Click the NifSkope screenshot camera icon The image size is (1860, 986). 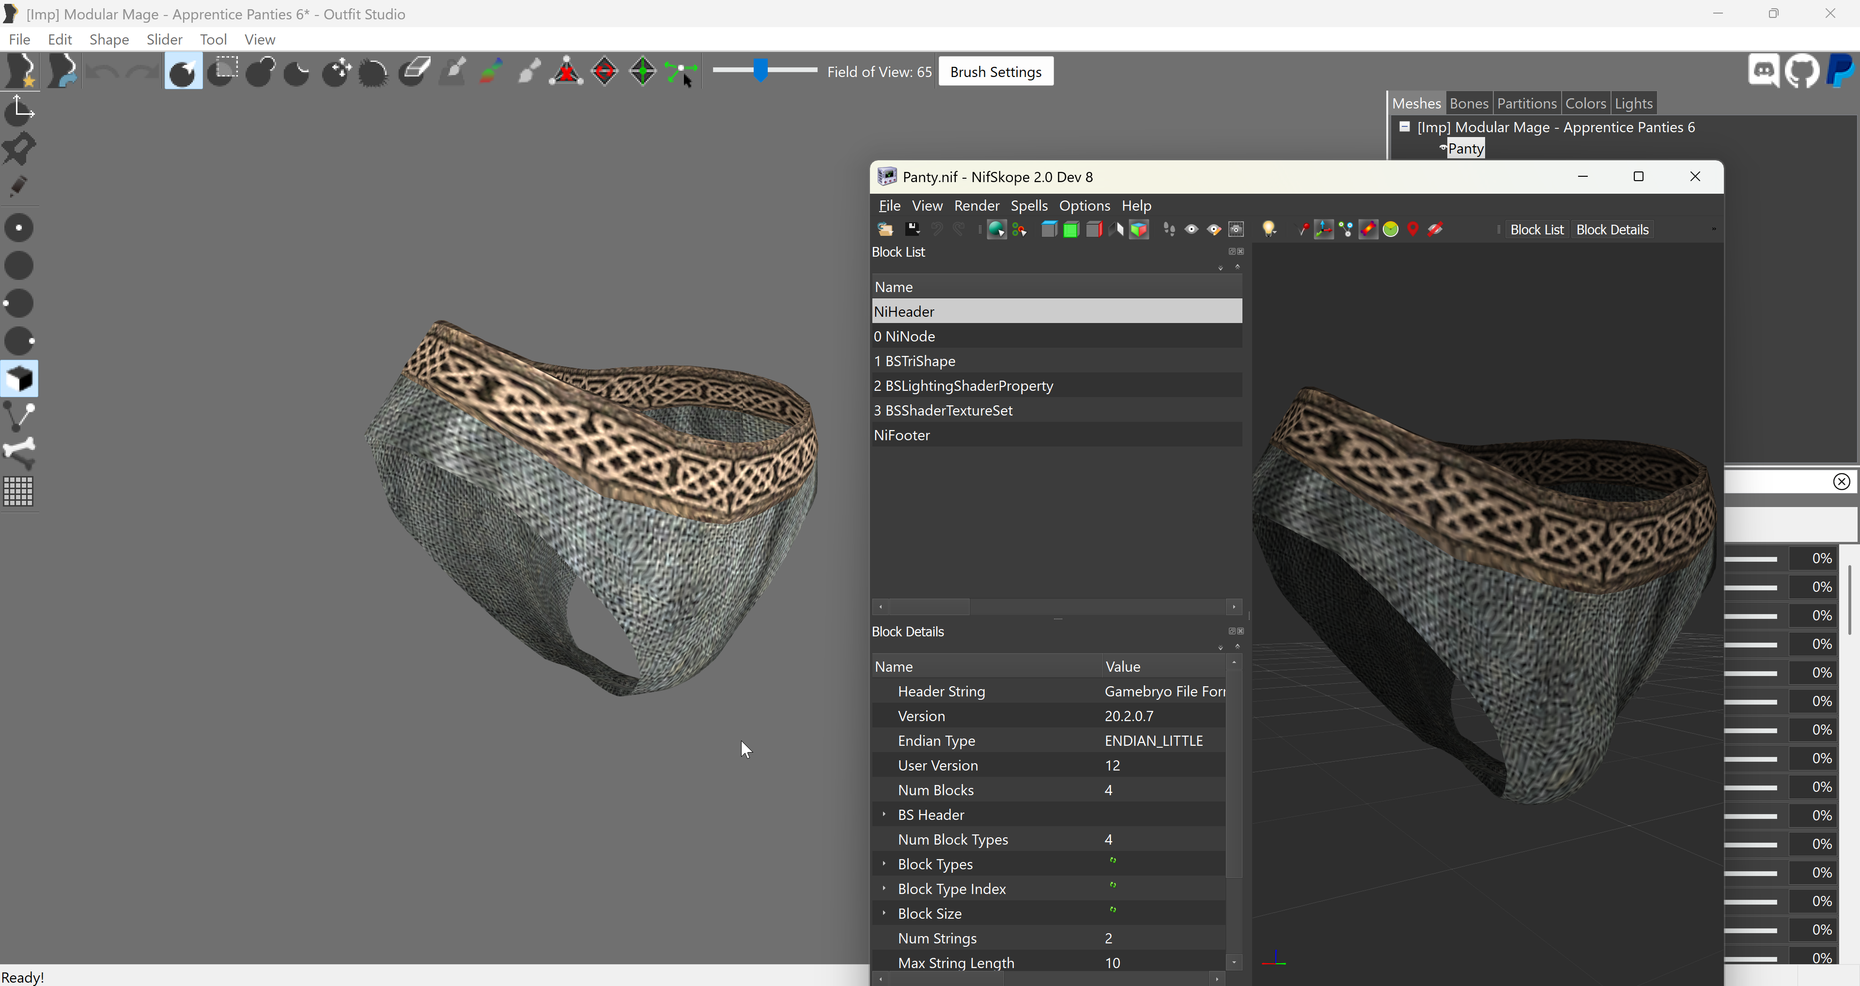coord(1236,230)
